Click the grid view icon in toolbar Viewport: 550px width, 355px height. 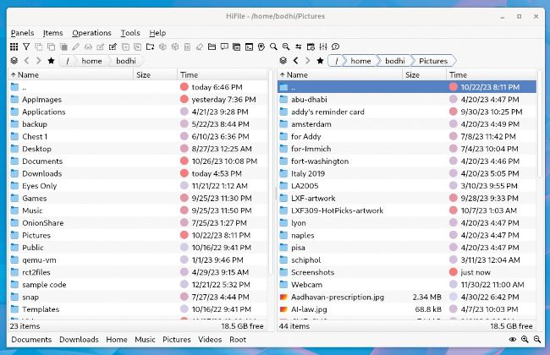click(14, 46)
